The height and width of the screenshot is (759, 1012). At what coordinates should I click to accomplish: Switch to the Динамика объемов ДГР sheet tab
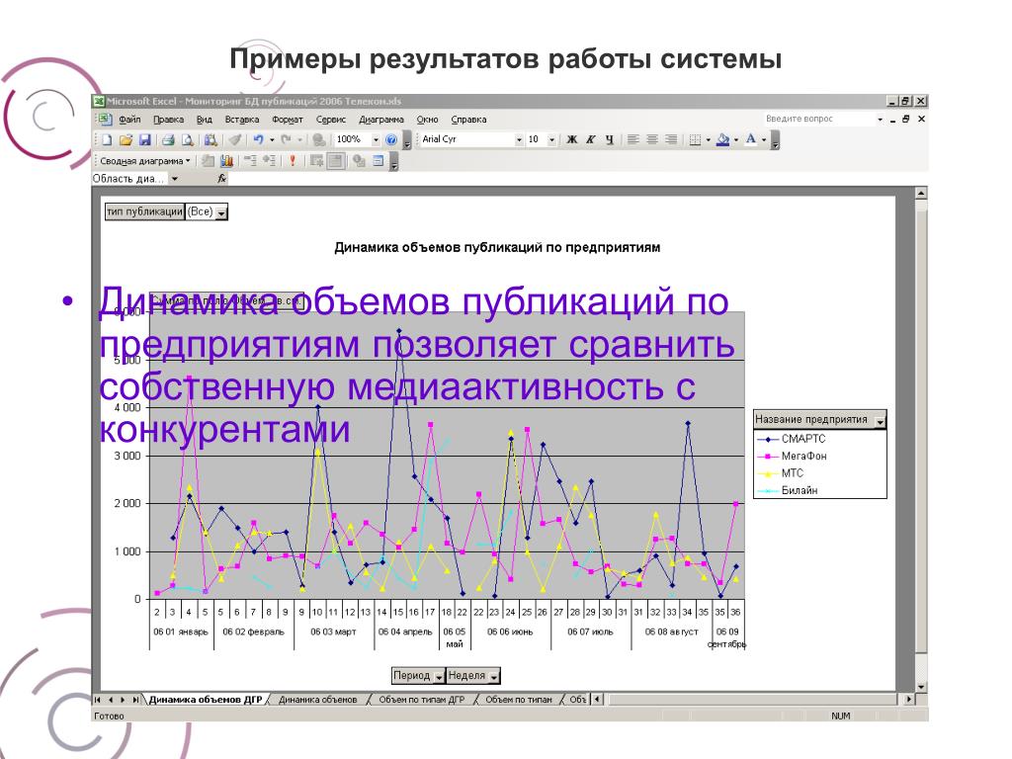click(206, 700)
